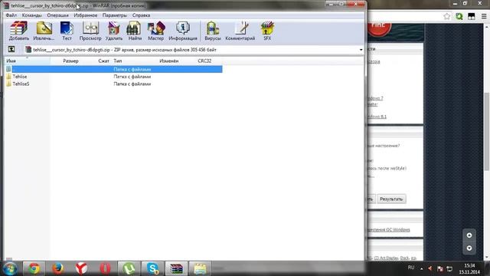Open the Справка menu
This screenshot has width=490, height=276.
[x=141, y=15]
